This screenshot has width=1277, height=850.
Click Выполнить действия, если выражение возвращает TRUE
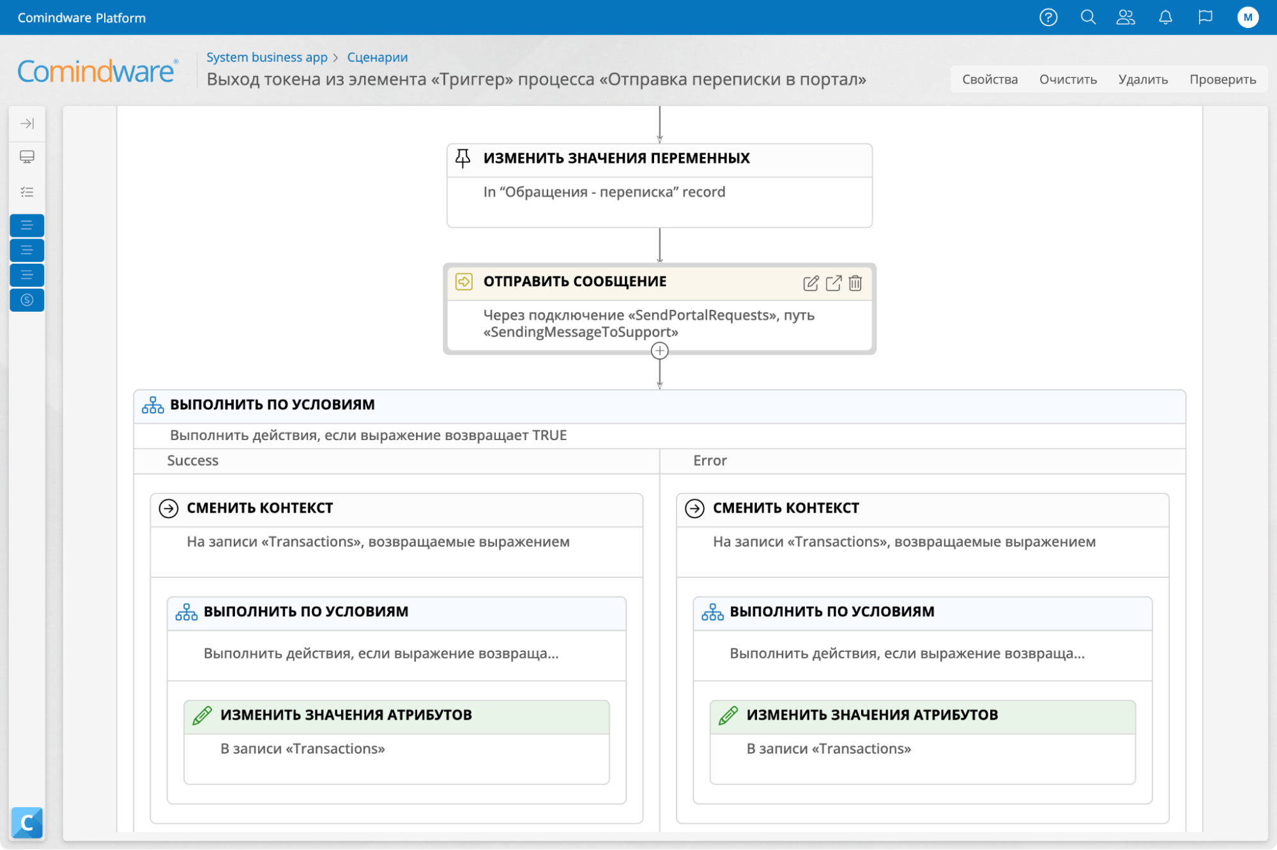pos(368,436)
